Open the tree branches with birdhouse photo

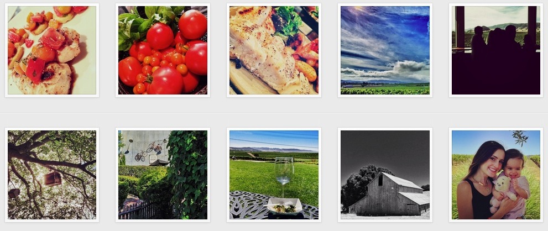[x=52, y=175]
